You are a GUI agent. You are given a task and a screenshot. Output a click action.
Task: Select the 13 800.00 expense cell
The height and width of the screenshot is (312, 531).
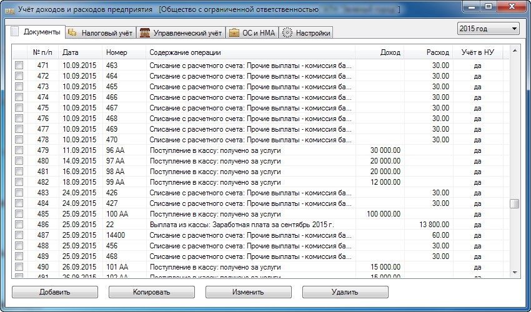tap(434, 225)
